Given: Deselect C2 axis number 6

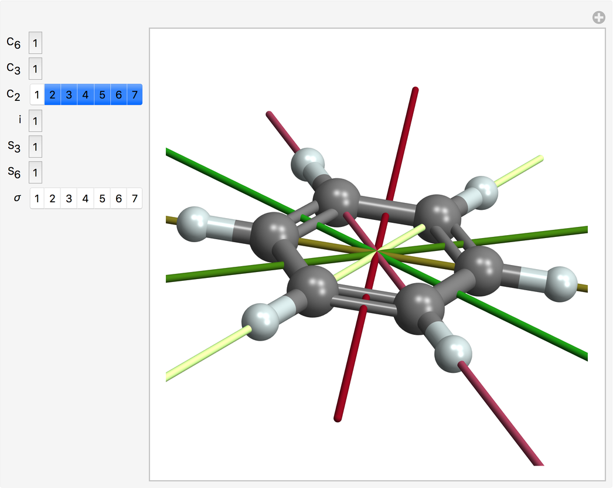Looking at the screenshot, I should (118, 95).
